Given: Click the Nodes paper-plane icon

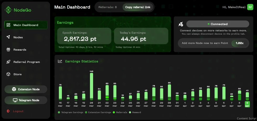Looking at the screenshot, I should (x=8, y=37).
